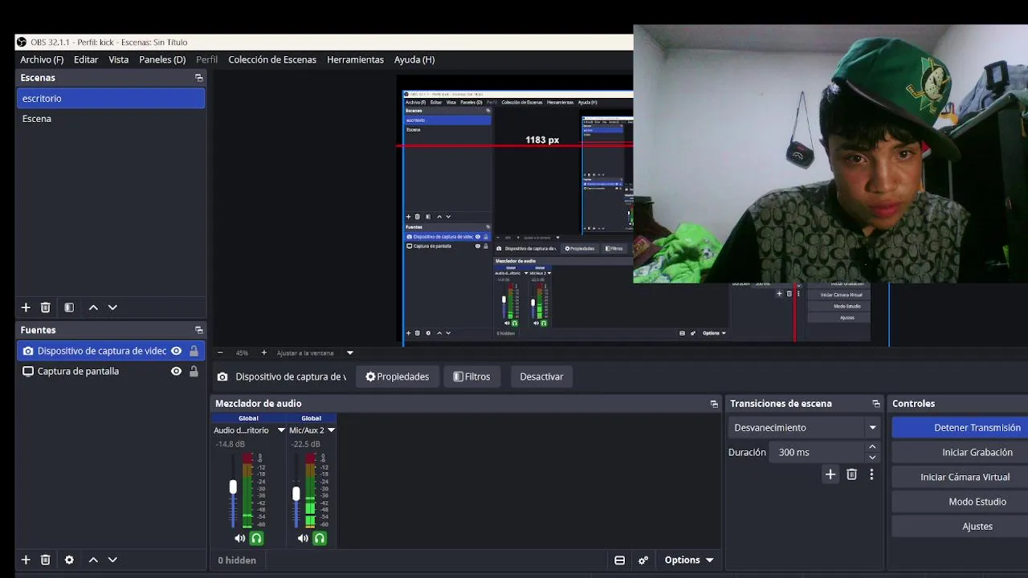Move the selected source up
This screenshot has width=1028, height=578.
tap(93, 560)
